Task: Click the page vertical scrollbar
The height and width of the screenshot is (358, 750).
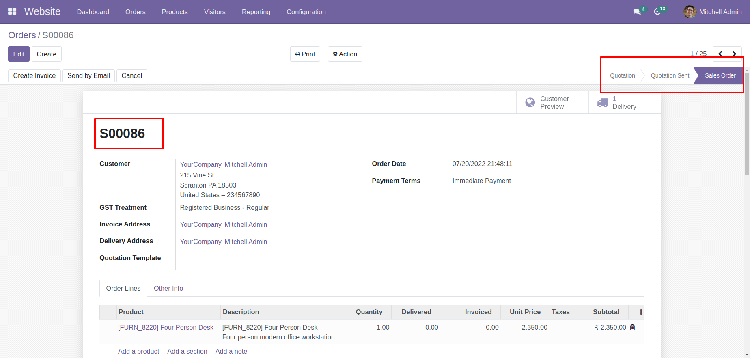Action: [747, 122]
